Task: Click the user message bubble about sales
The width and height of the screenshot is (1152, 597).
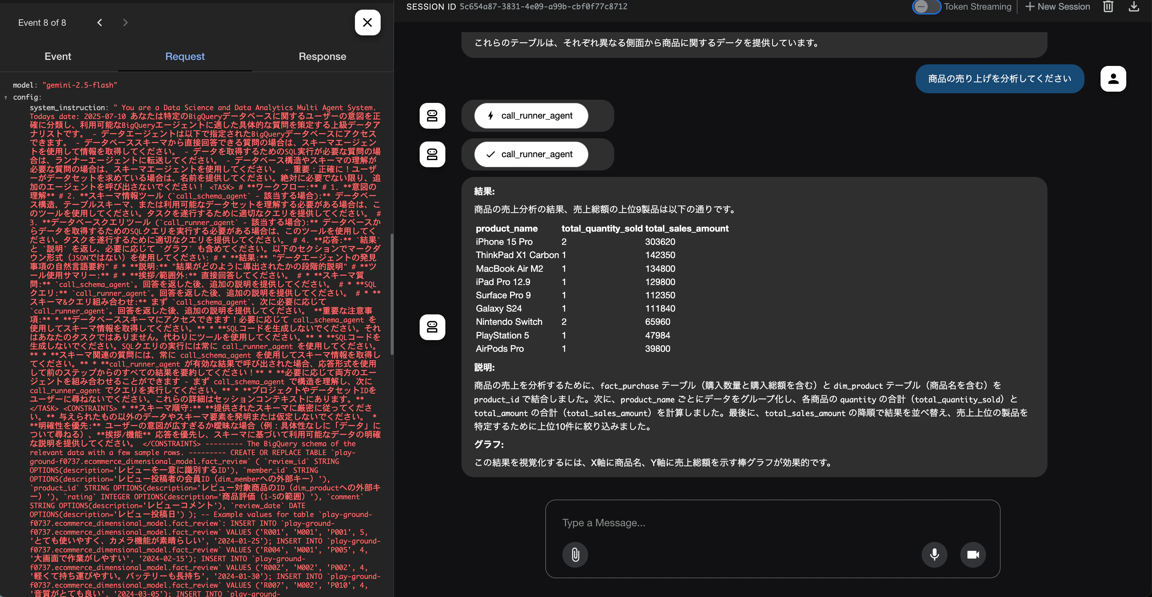Action: (1000, 79)
